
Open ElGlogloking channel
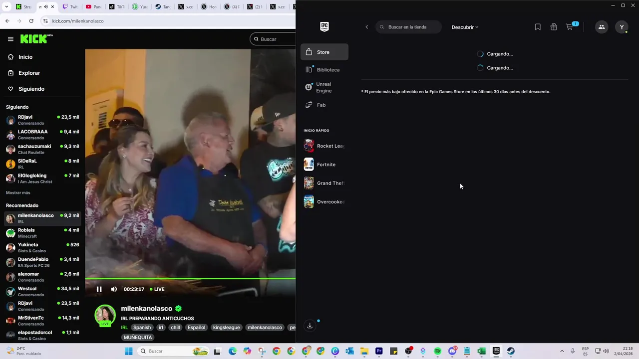pyautogui.click(x=42, y=179)
